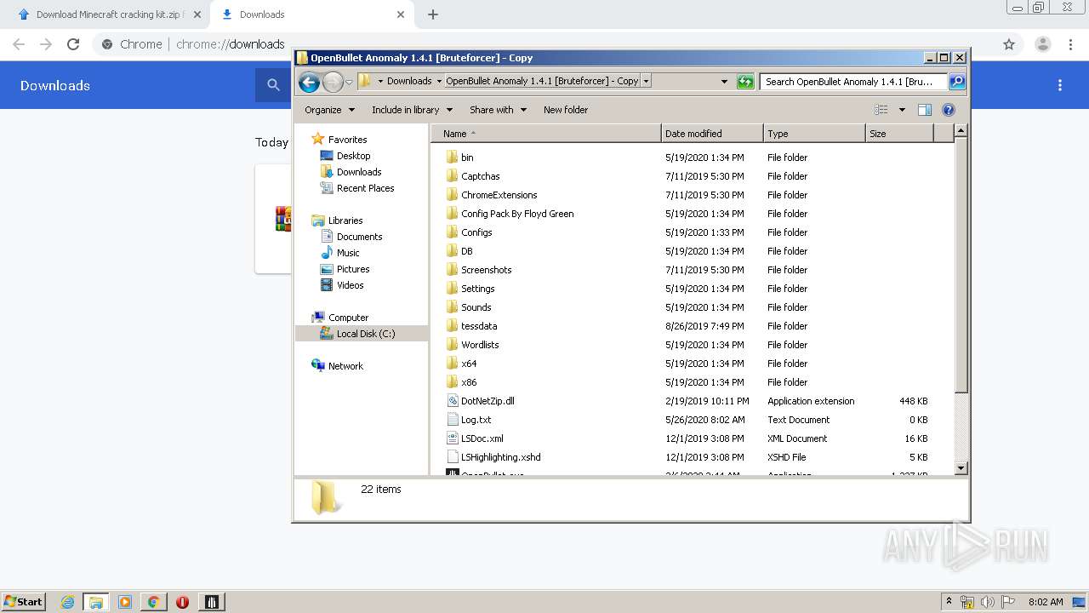The width and height of the screenshot is (1089, 613).
Task: Select the bin folder icon
Action: [453, 158]
